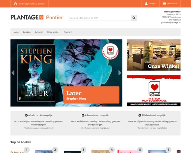Click the number 4 rank badge
This screenshot has width=191, height=153.
coord(112,150)
